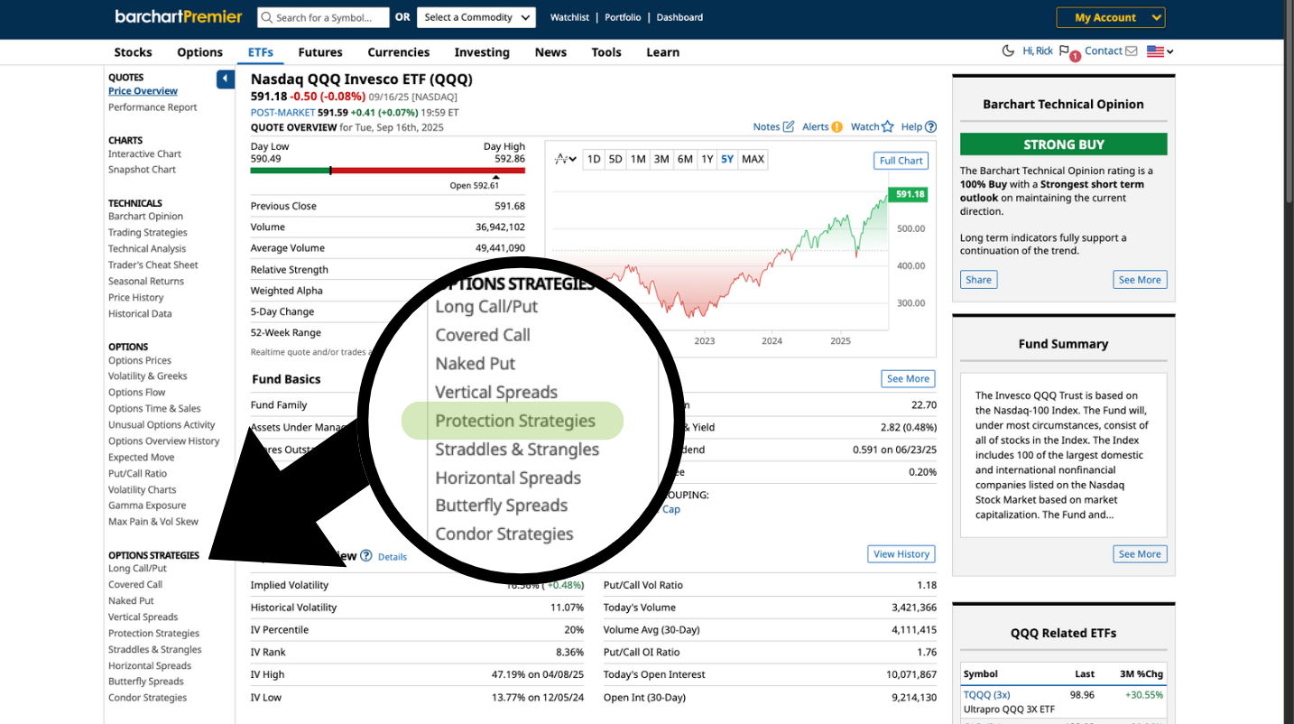Click the Volume value 36,942,102
Image resolution: width=1294 pixels, height=724 pixels.
point(500,227)
